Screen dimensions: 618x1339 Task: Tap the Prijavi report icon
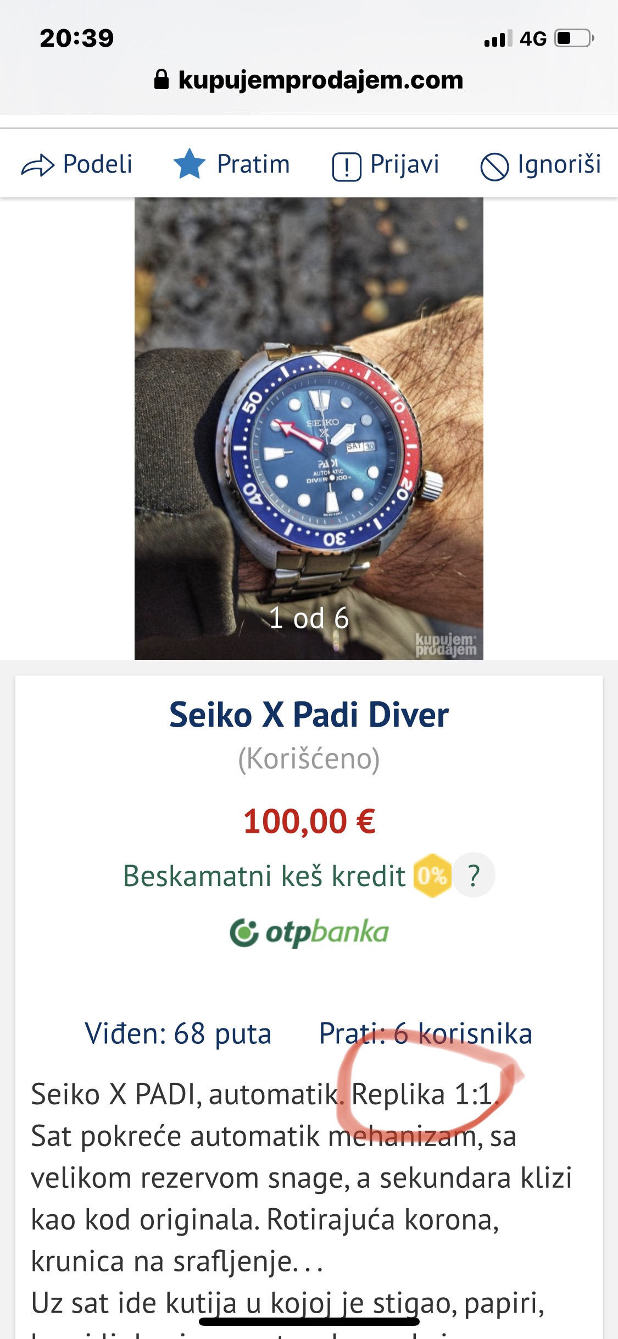347,167
